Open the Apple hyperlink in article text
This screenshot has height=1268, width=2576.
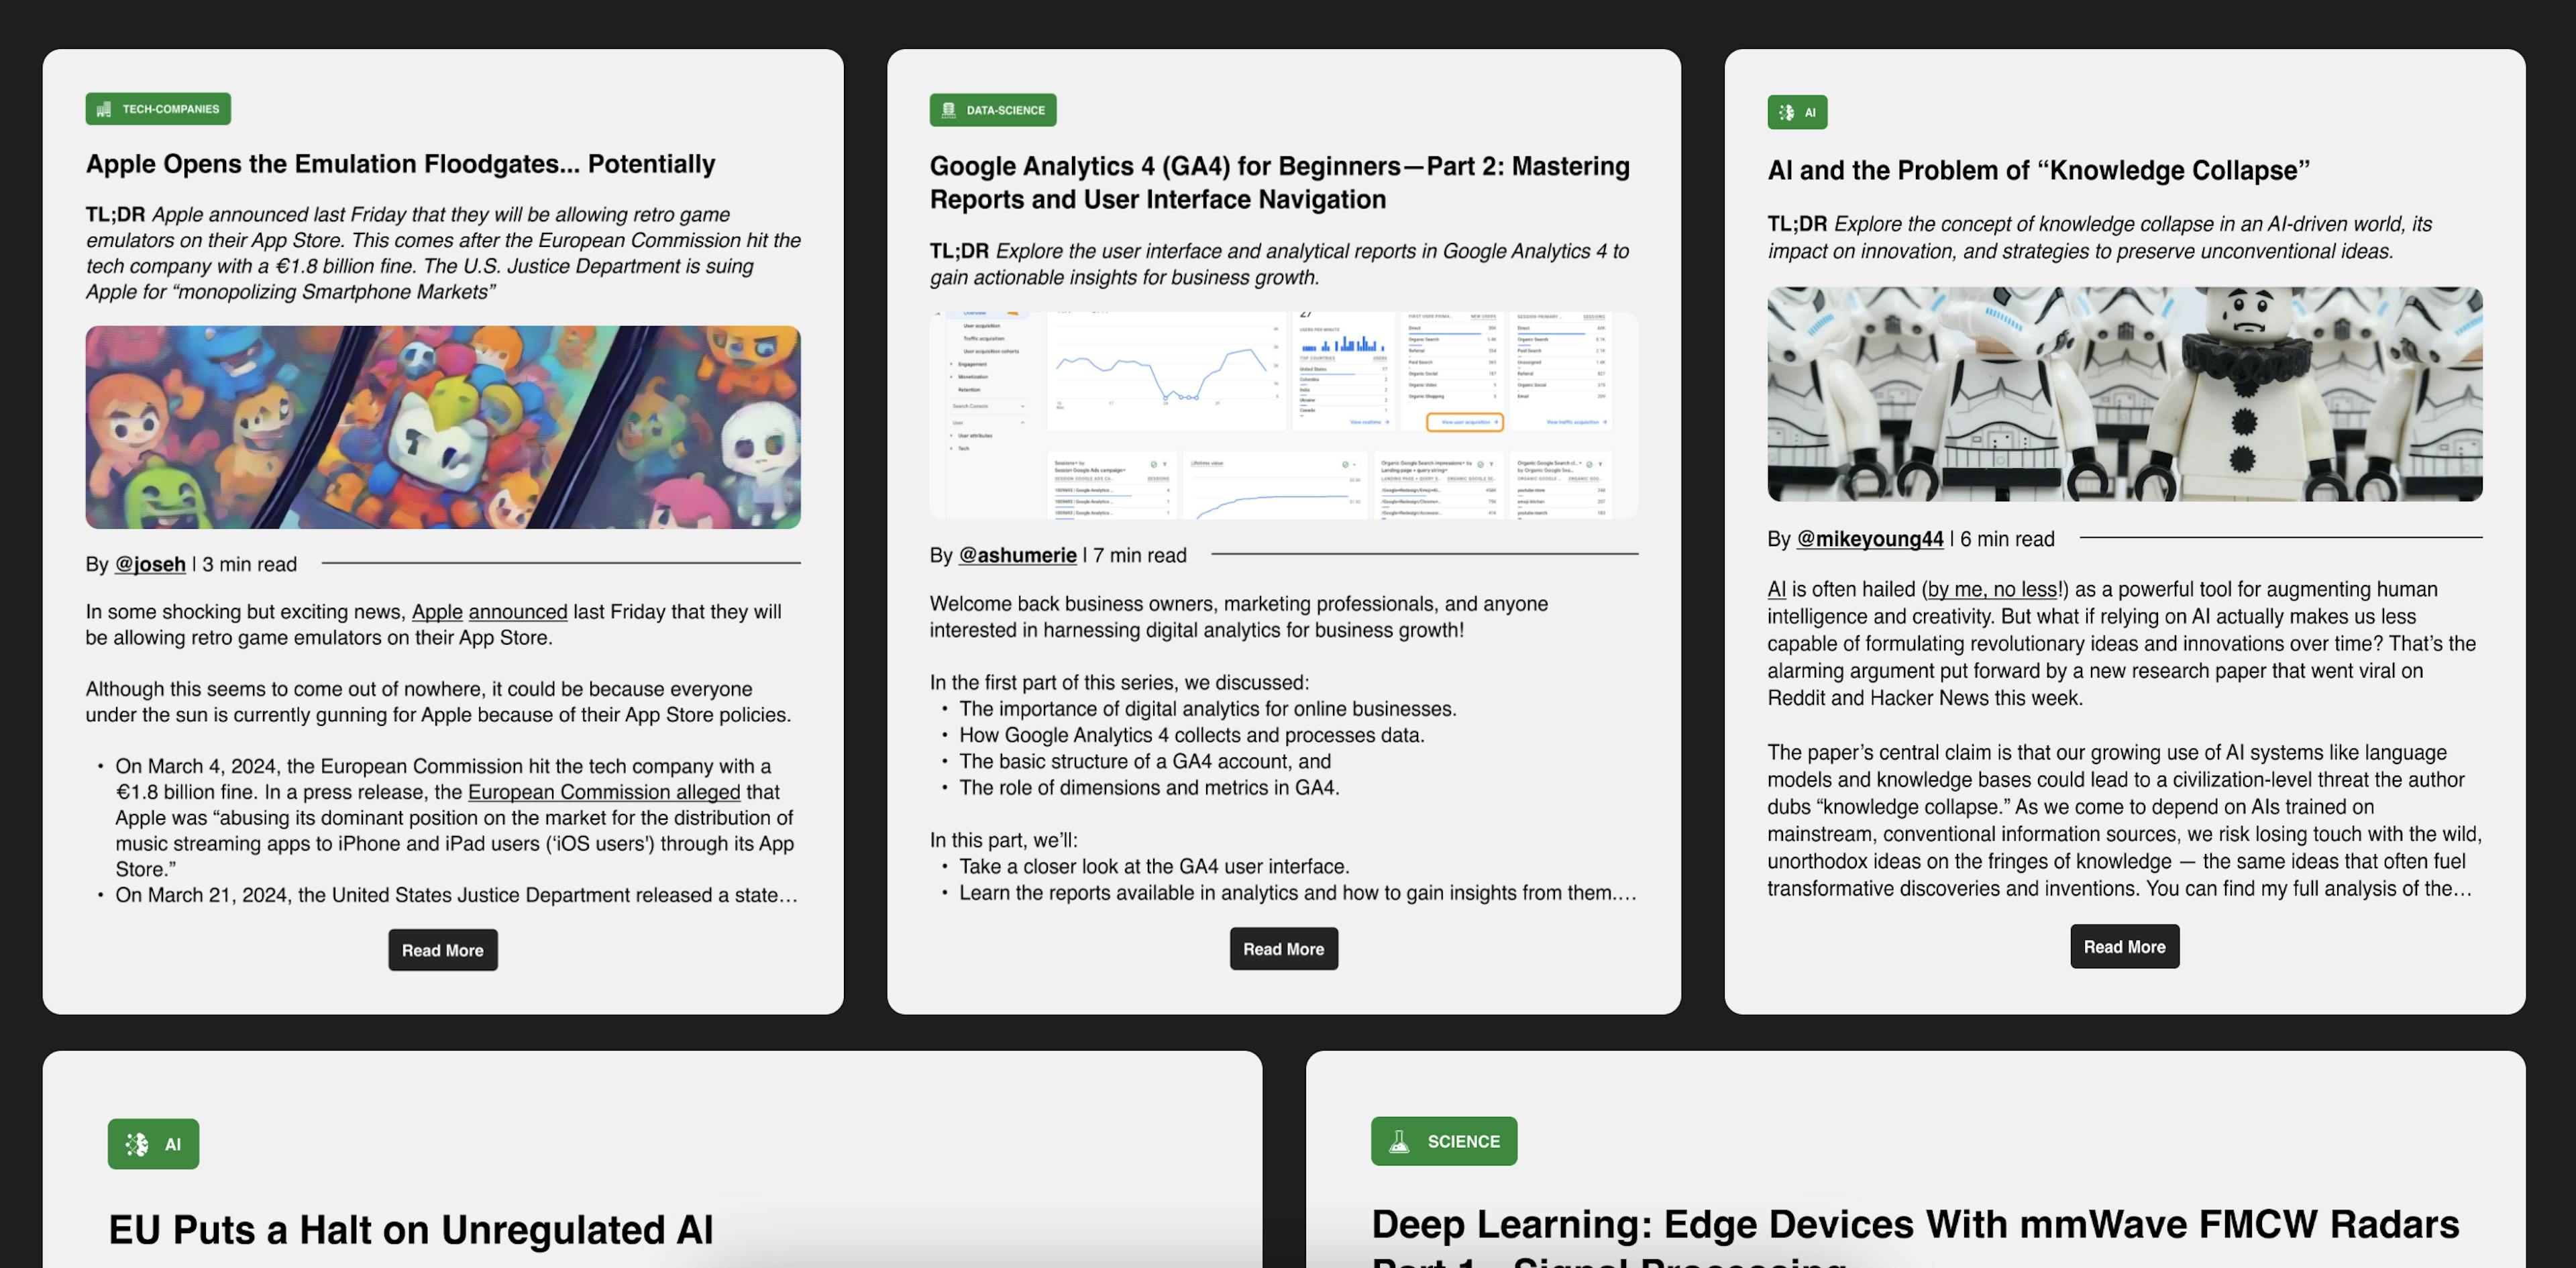pos(437,611)
